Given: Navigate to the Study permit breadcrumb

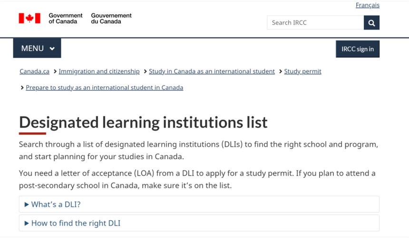Looking at the screenshot, I should click(x=302, y=71).
